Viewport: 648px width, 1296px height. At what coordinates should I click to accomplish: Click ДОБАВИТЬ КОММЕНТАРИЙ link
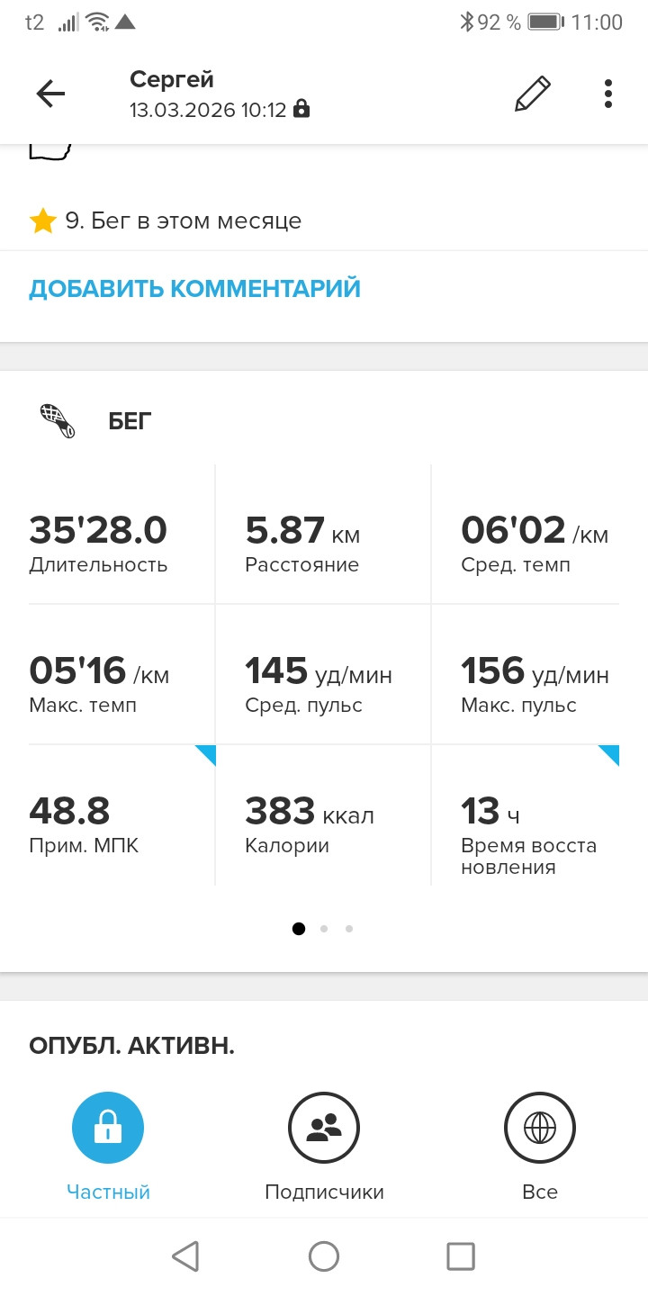[194, 289]
